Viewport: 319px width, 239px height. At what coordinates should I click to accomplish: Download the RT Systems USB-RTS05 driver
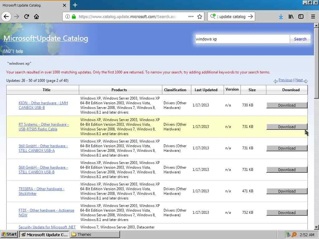[x=287, y=127]
